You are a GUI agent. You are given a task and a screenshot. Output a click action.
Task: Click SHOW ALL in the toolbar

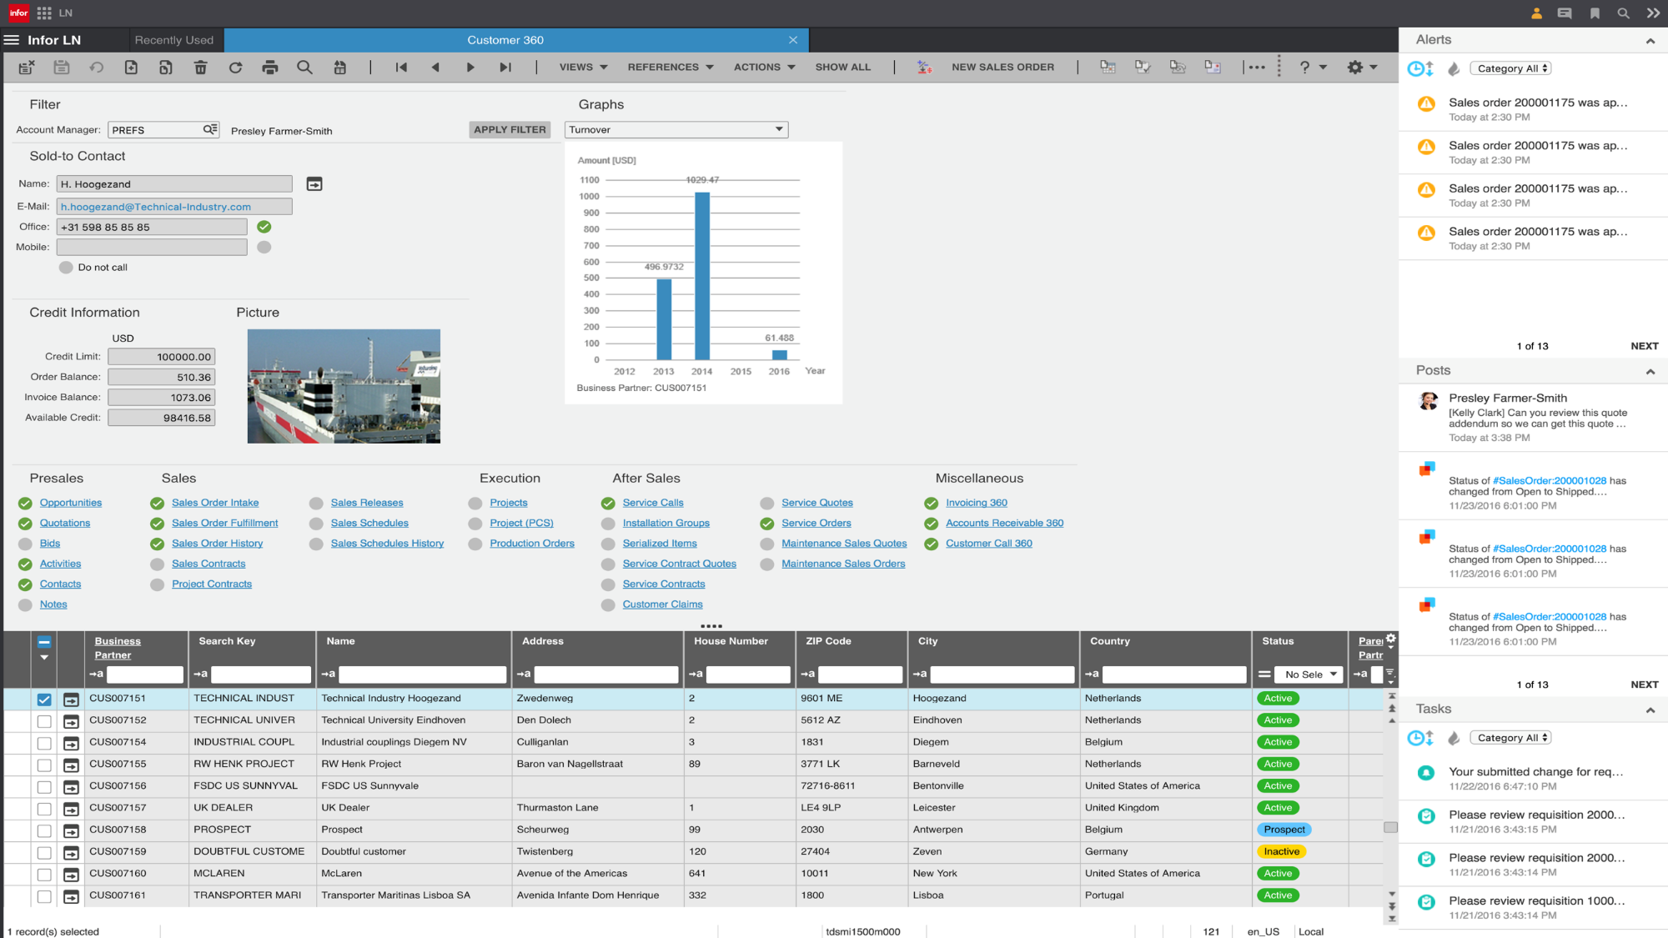tap(842, 68)
